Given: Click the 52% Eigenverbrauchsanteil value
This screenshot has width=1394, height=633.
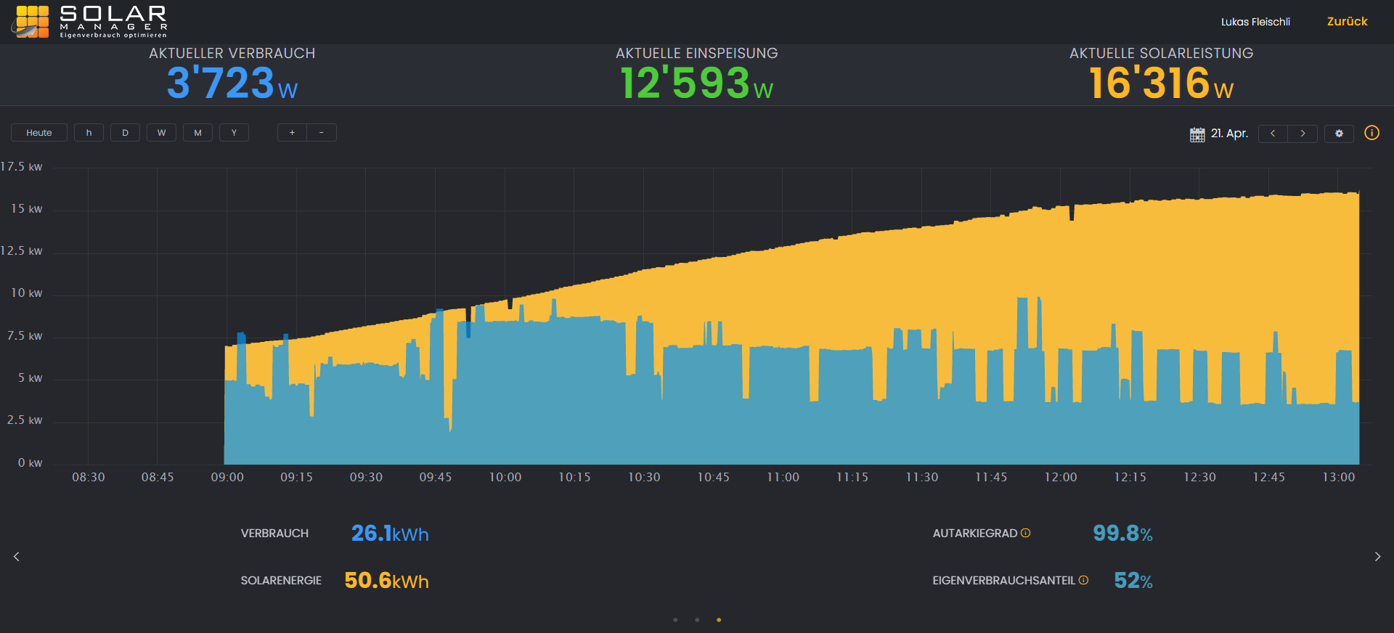Looking at the screenshot, I should point(1133,581).
